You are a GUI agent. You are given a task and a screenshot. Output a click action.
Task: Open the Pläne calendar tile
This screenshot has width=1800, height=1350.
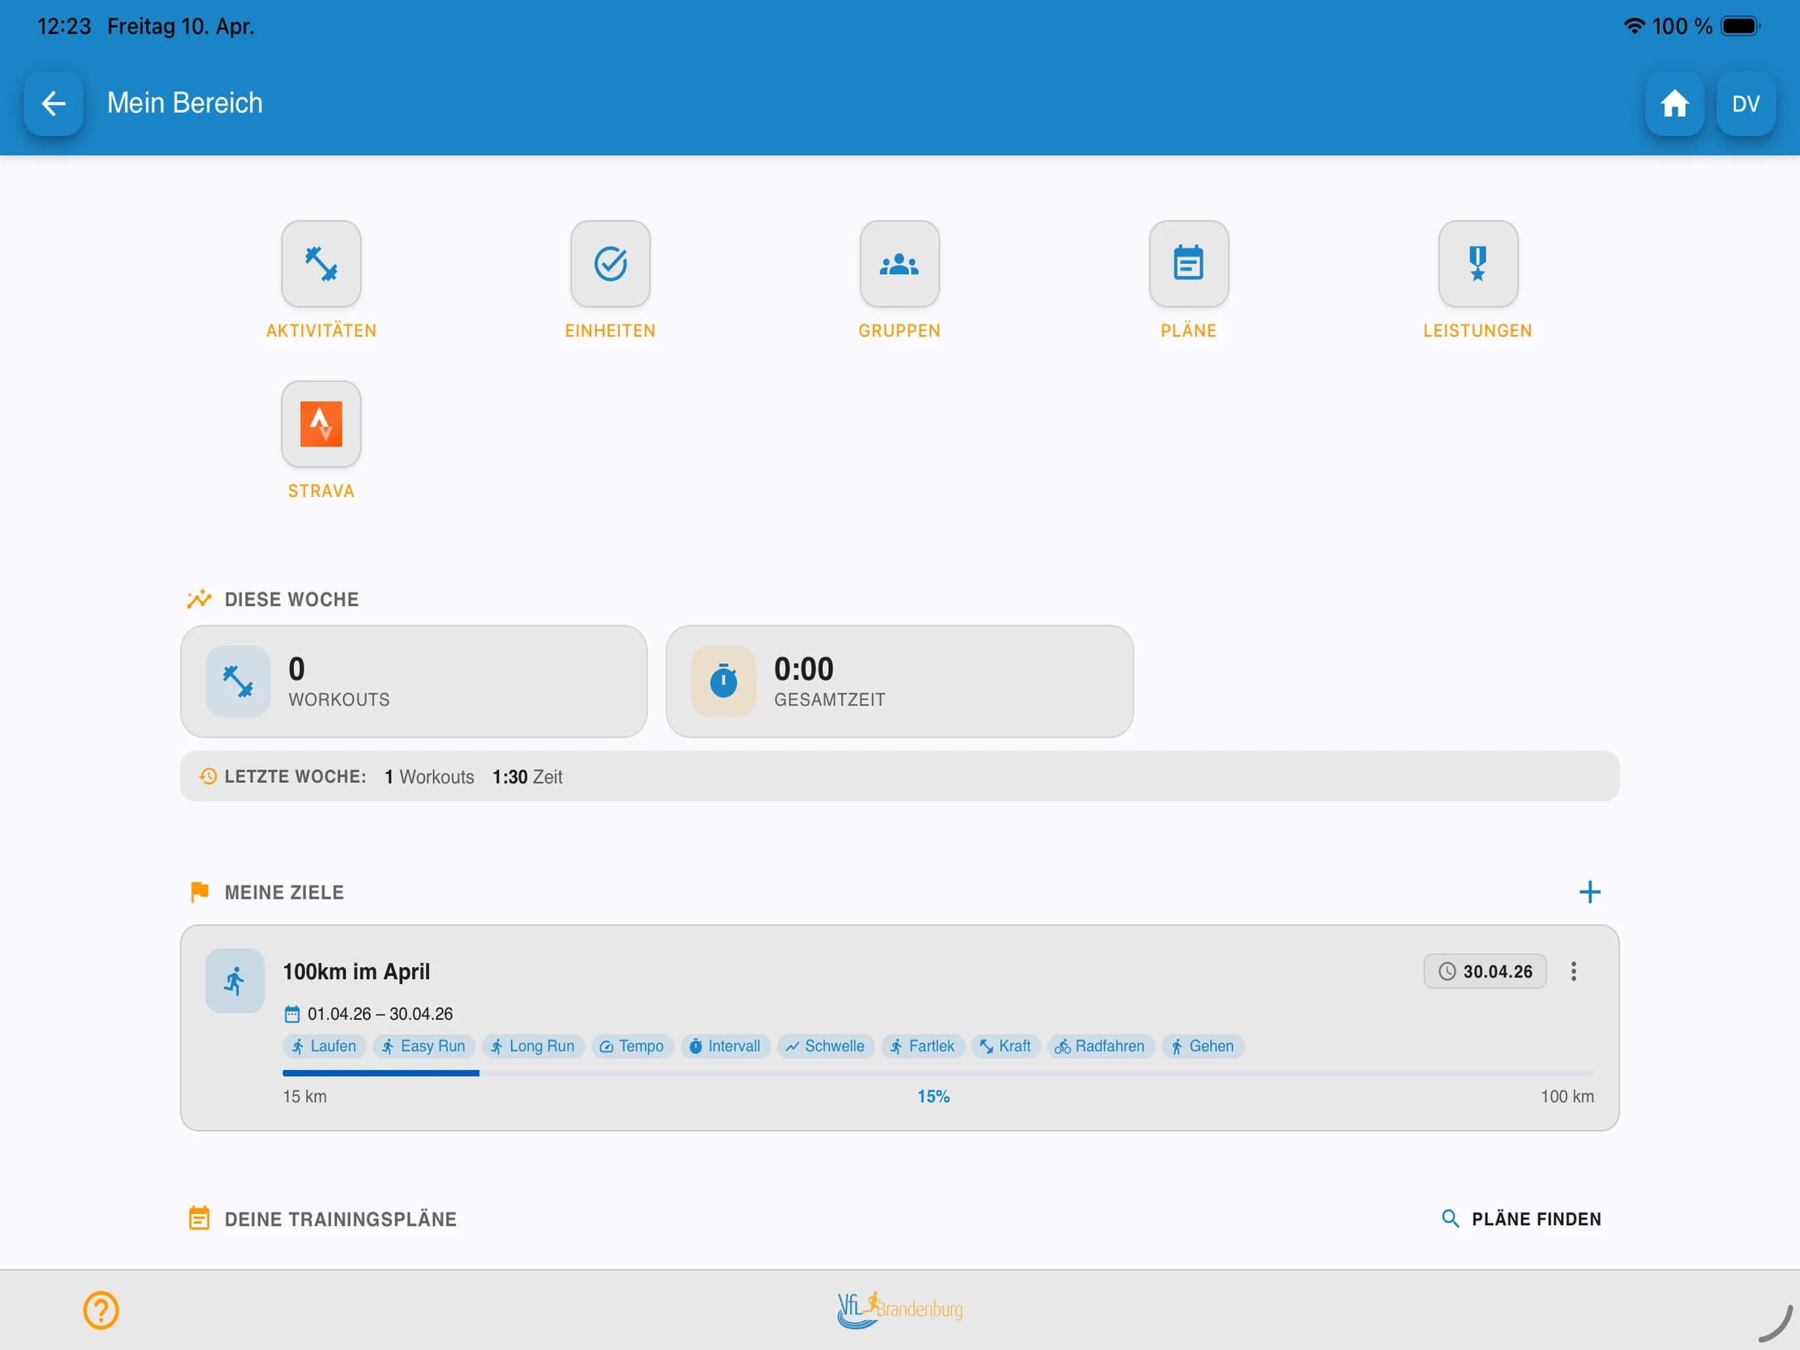point(1188,264)
